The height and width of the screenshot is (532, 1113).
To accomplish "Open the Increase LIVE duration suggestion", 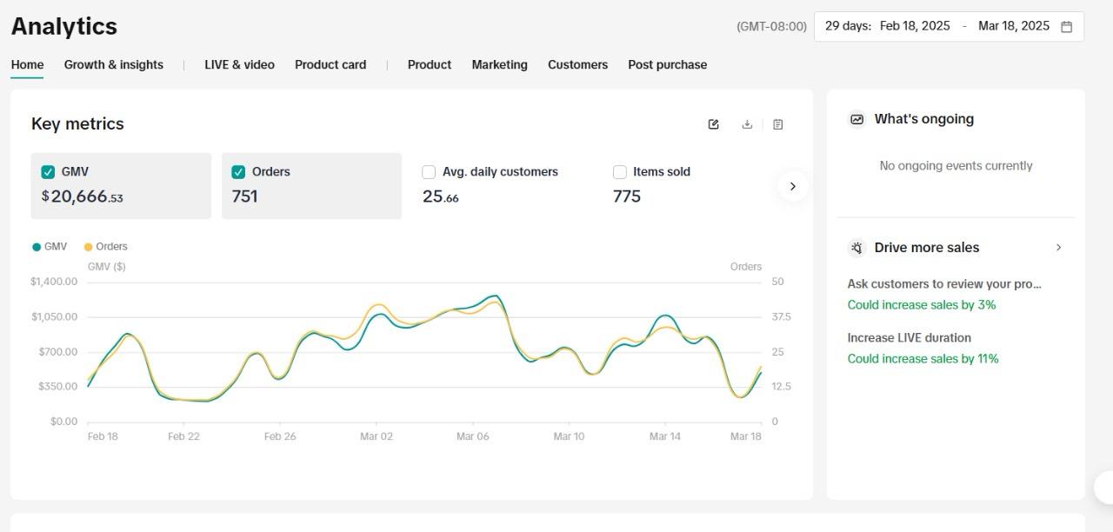I will coord(909,338).
